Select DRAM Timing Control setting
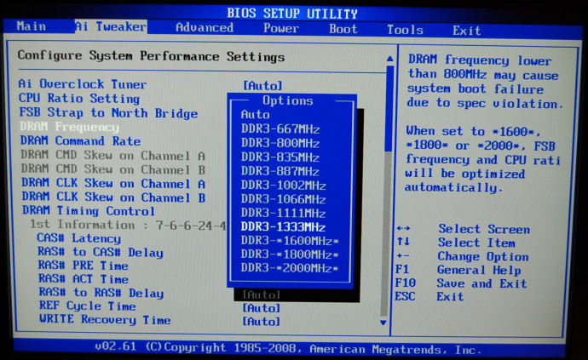This screenshot has height=360, width=588. [88, 211]
